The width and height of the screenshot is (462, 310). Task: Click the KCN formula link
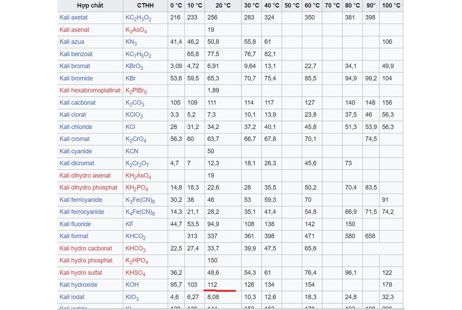pyautogui.click(x=132, y=151)
